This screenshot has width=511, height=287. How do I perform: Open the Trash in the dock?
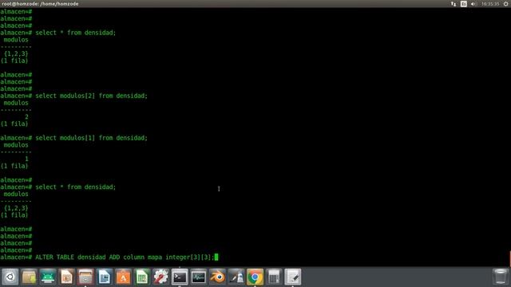pyautogui.click(x=501, y=277)
